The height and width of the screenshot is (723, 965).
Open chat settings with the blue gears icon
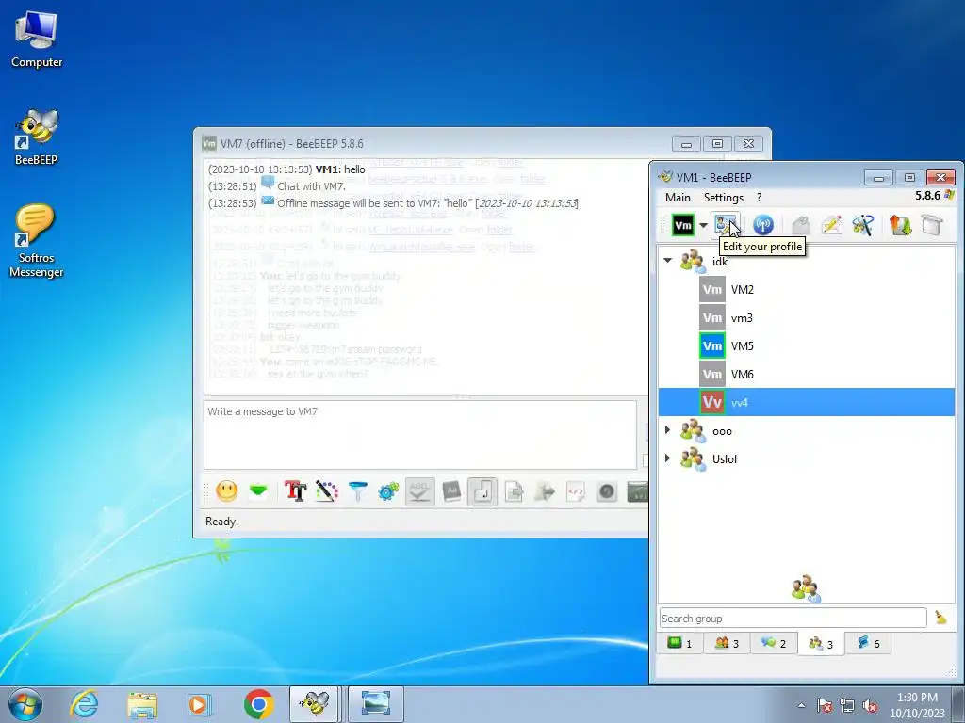(x=388, y=491)
